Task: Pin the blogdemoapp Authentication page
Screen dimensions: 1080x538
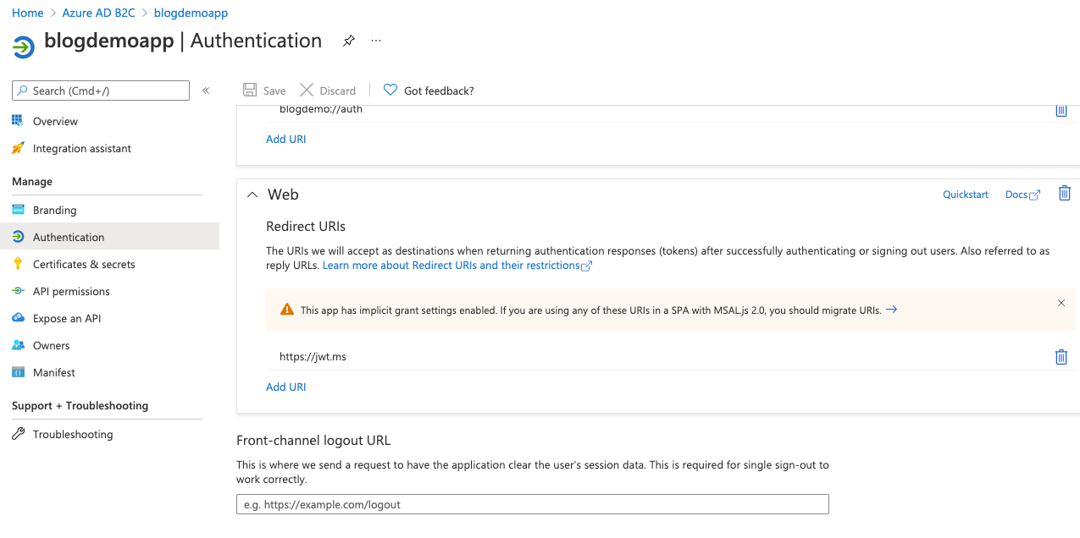Action: pyautogui.click(x=348, y=41)
